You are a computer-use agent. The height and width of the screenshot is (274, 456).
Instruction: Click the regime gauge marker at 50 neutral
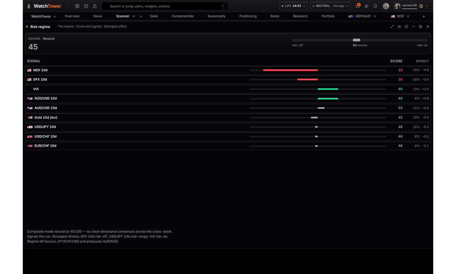tap(357, 40)
